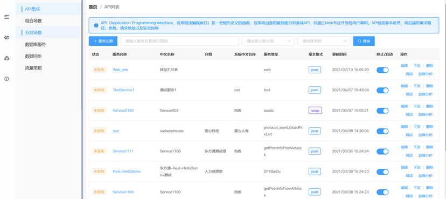Select API集成 in the side menu
446x199 pixels.
click(x=48, y=9)
